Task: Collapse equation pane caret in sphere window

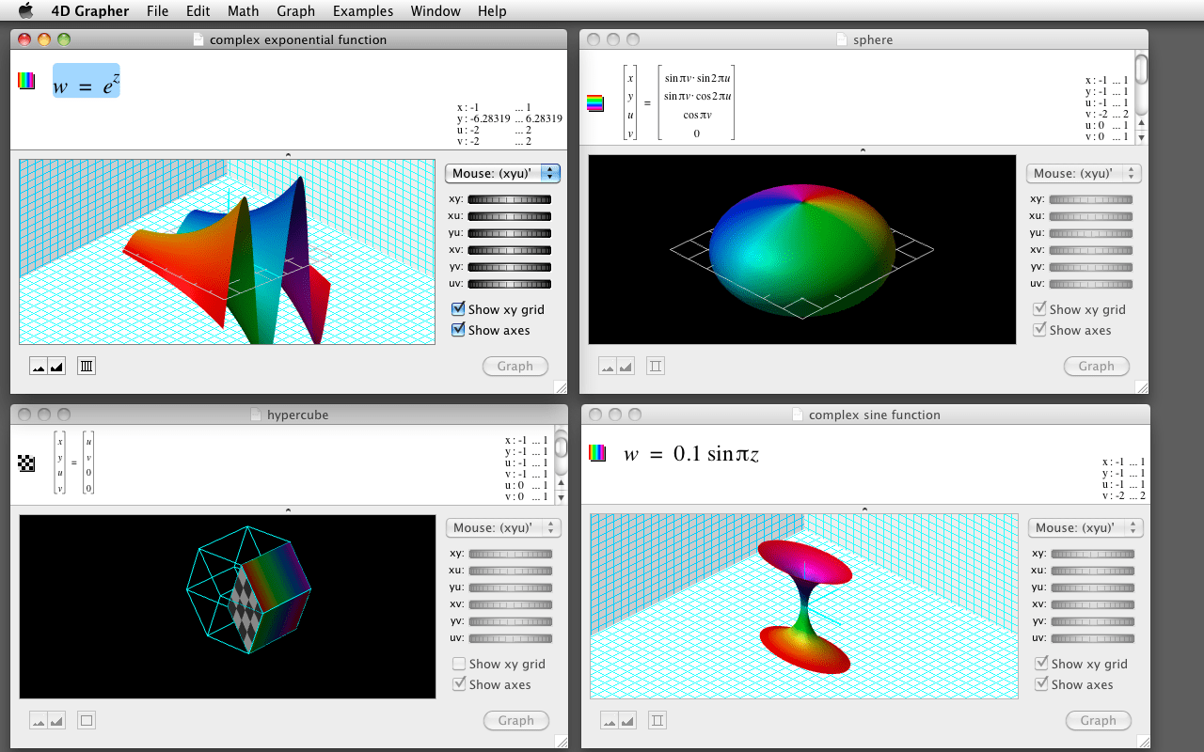Action: tap(863, 150)
